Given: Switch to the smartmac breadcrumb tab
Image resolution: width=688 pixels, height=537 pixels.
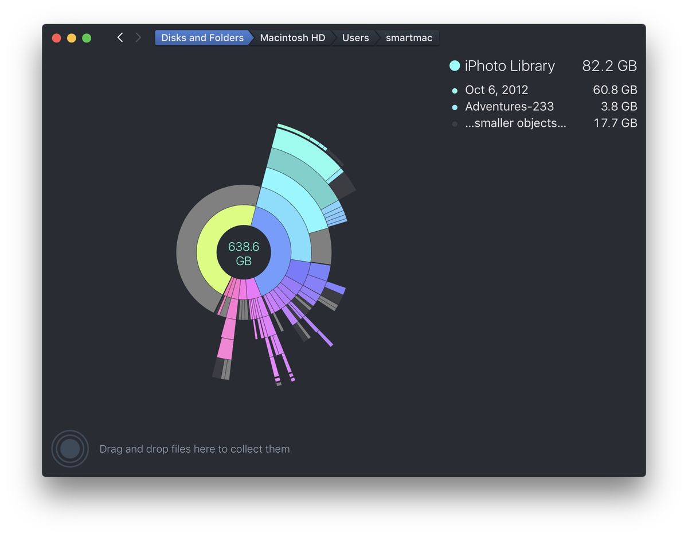Looking at the screenshot, I should (x=408, y=37).
